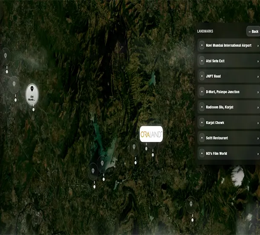Select Navi Mumbai International Airport landmark

click(228, 45)
